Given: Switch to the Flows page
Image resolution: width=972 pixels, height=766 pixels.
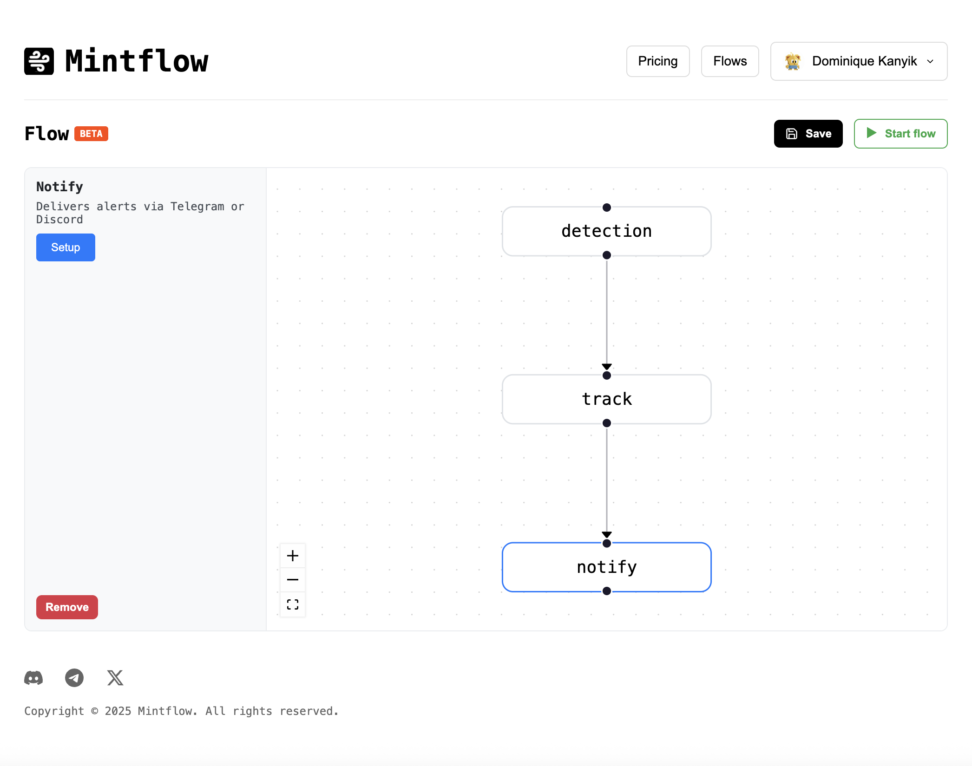Looking at the screenshot, I should point(729,61).
